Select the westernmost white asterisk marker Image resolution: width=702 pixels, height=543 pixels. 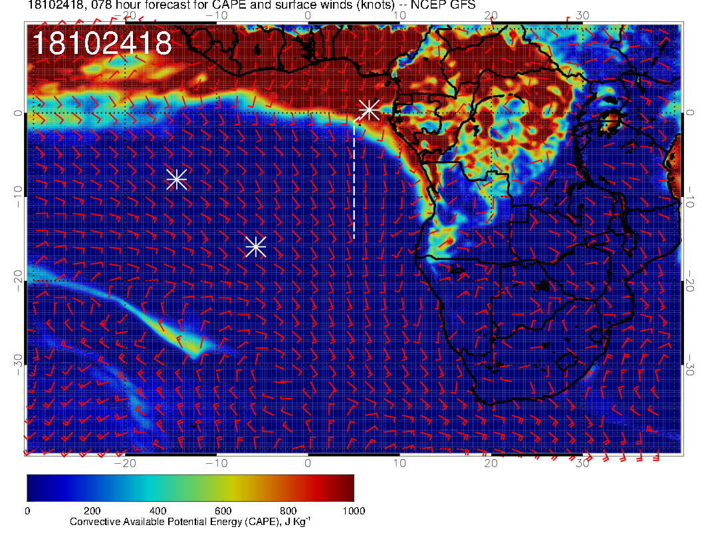pos(177,179)
